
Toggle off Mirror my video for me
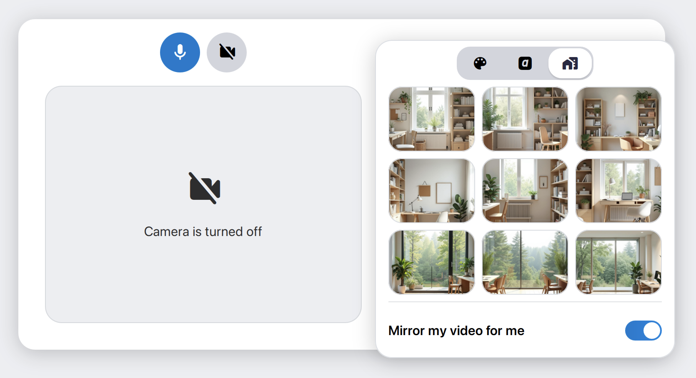click(x=643, y=331)
